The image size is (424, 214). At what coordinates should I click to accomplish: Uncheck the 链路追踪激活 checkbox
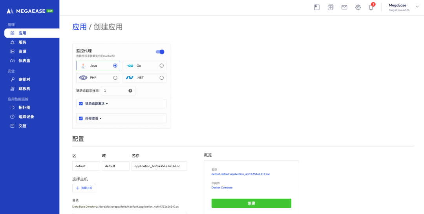tap(81, 104)
